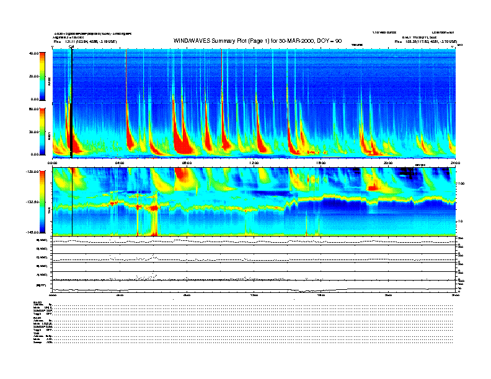
Task: Click 24:00 tick label below RAD1 spectrogram
Action: point(455,163)
